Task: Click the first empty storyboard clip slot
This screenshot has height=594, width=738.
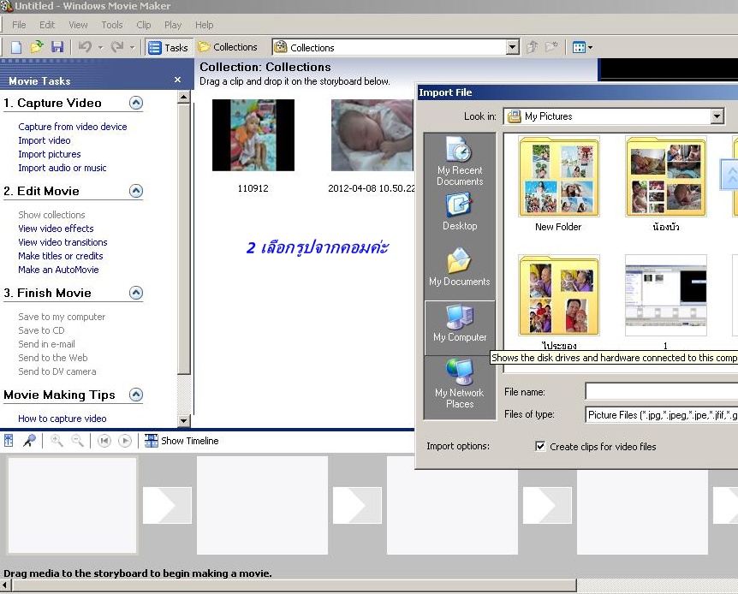Action: (72, 506)
